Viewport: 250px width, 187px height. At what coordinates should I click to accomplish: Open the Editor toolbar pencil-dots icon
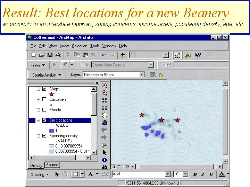[x=177, y=55]
